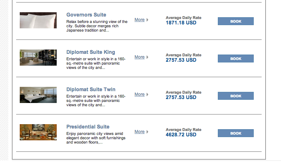
Task: Click the Governors Suite title
Action: tap(86, 15)
